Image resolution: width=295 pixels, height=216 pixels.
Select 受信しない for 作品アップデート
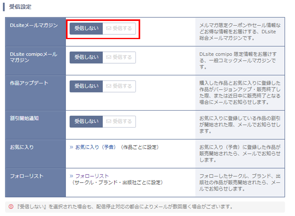point(86,86)
